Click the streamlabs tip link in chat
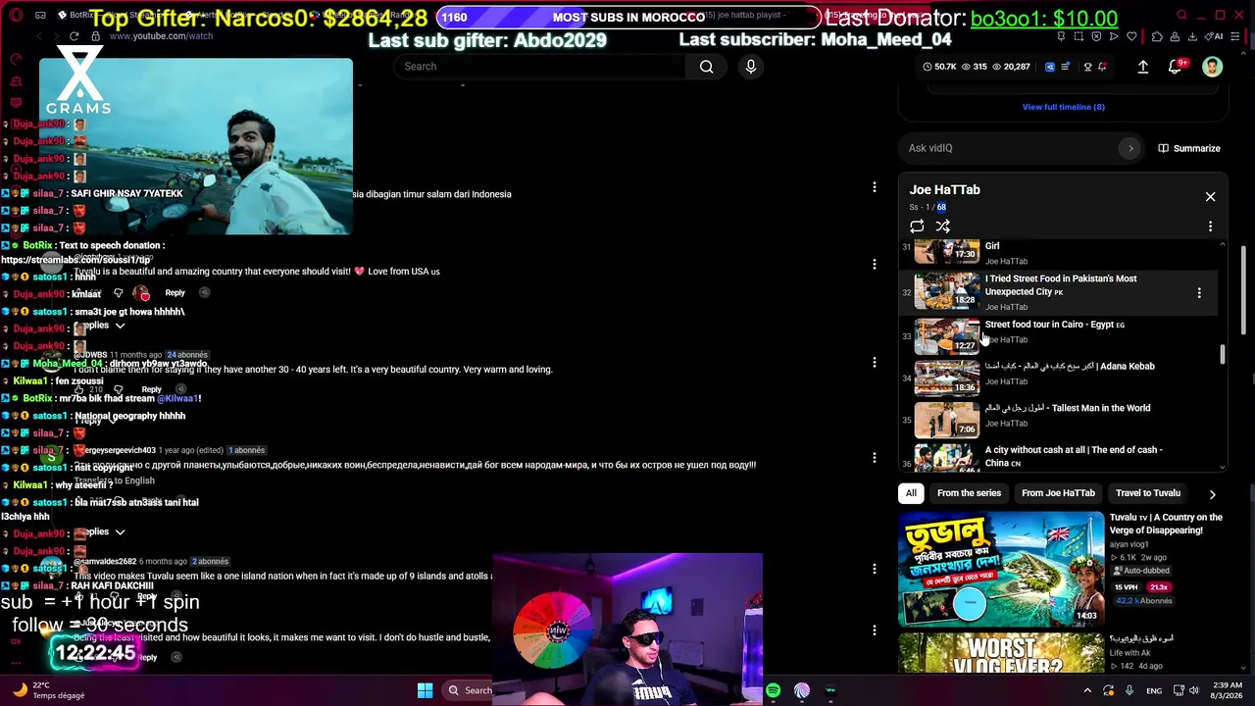Viewport: 1255px width, 706px height. click(x=75, y=260)
